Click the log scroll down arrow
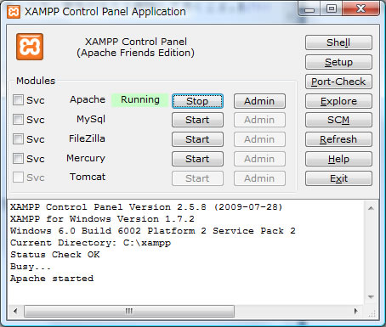386x327 pixels. (x=371, y=297)
